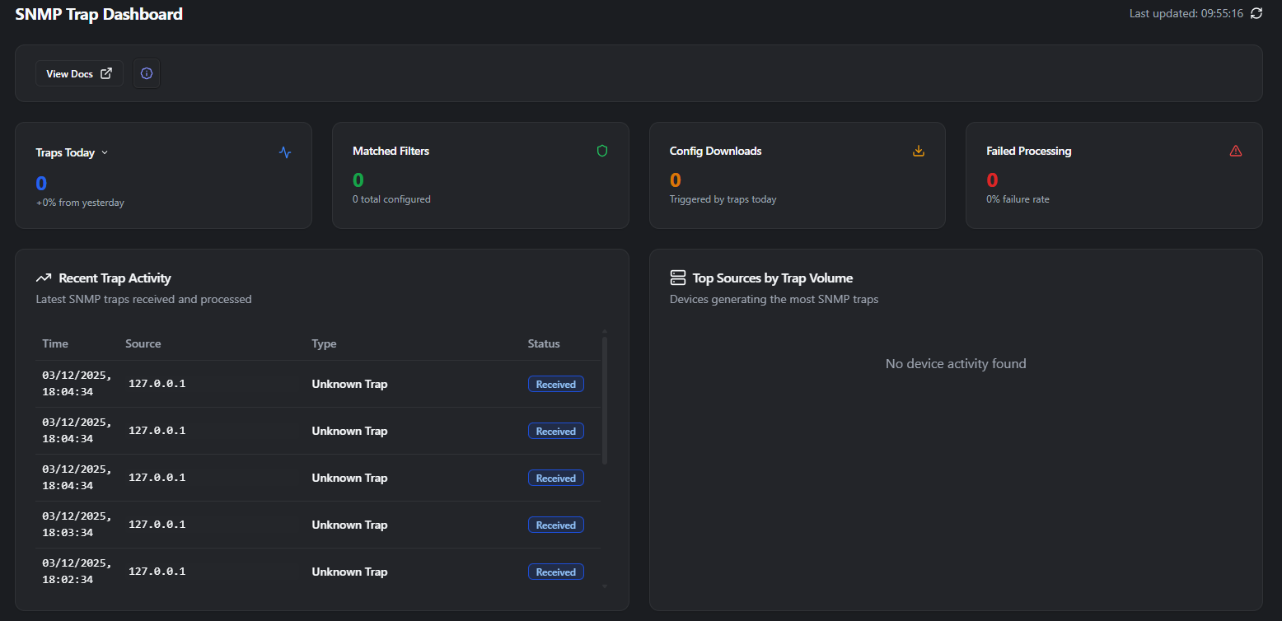
Task: Click the alert triangle on Failed Processing card
Action: [x=1235, y=151]
